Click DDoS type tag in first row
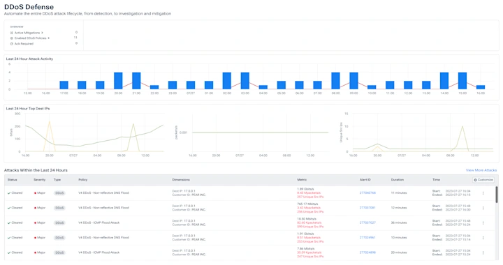Viewport: 503px width, 265px height. tap(59, 193)
